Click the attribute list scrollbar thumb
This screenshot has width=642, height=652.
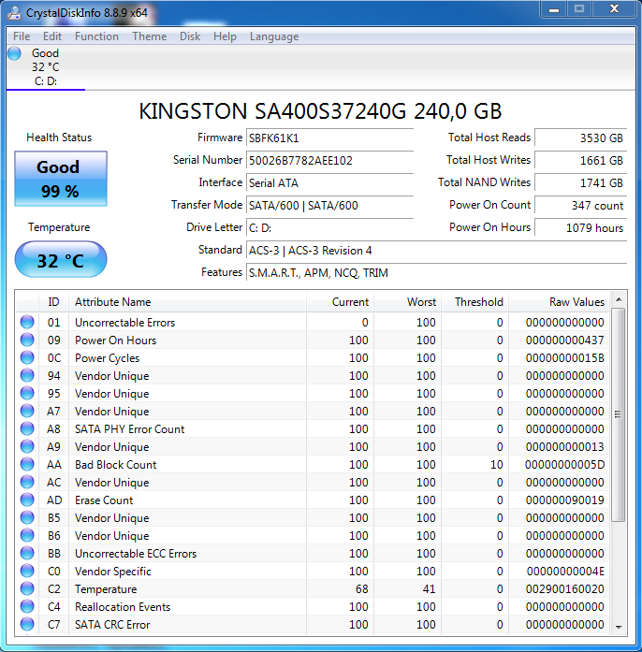[619, 414]
